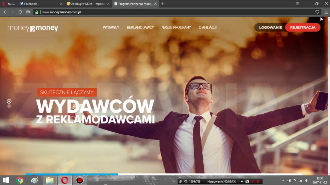
Task: Click the green security padlock icon
Action: point(37,12)
